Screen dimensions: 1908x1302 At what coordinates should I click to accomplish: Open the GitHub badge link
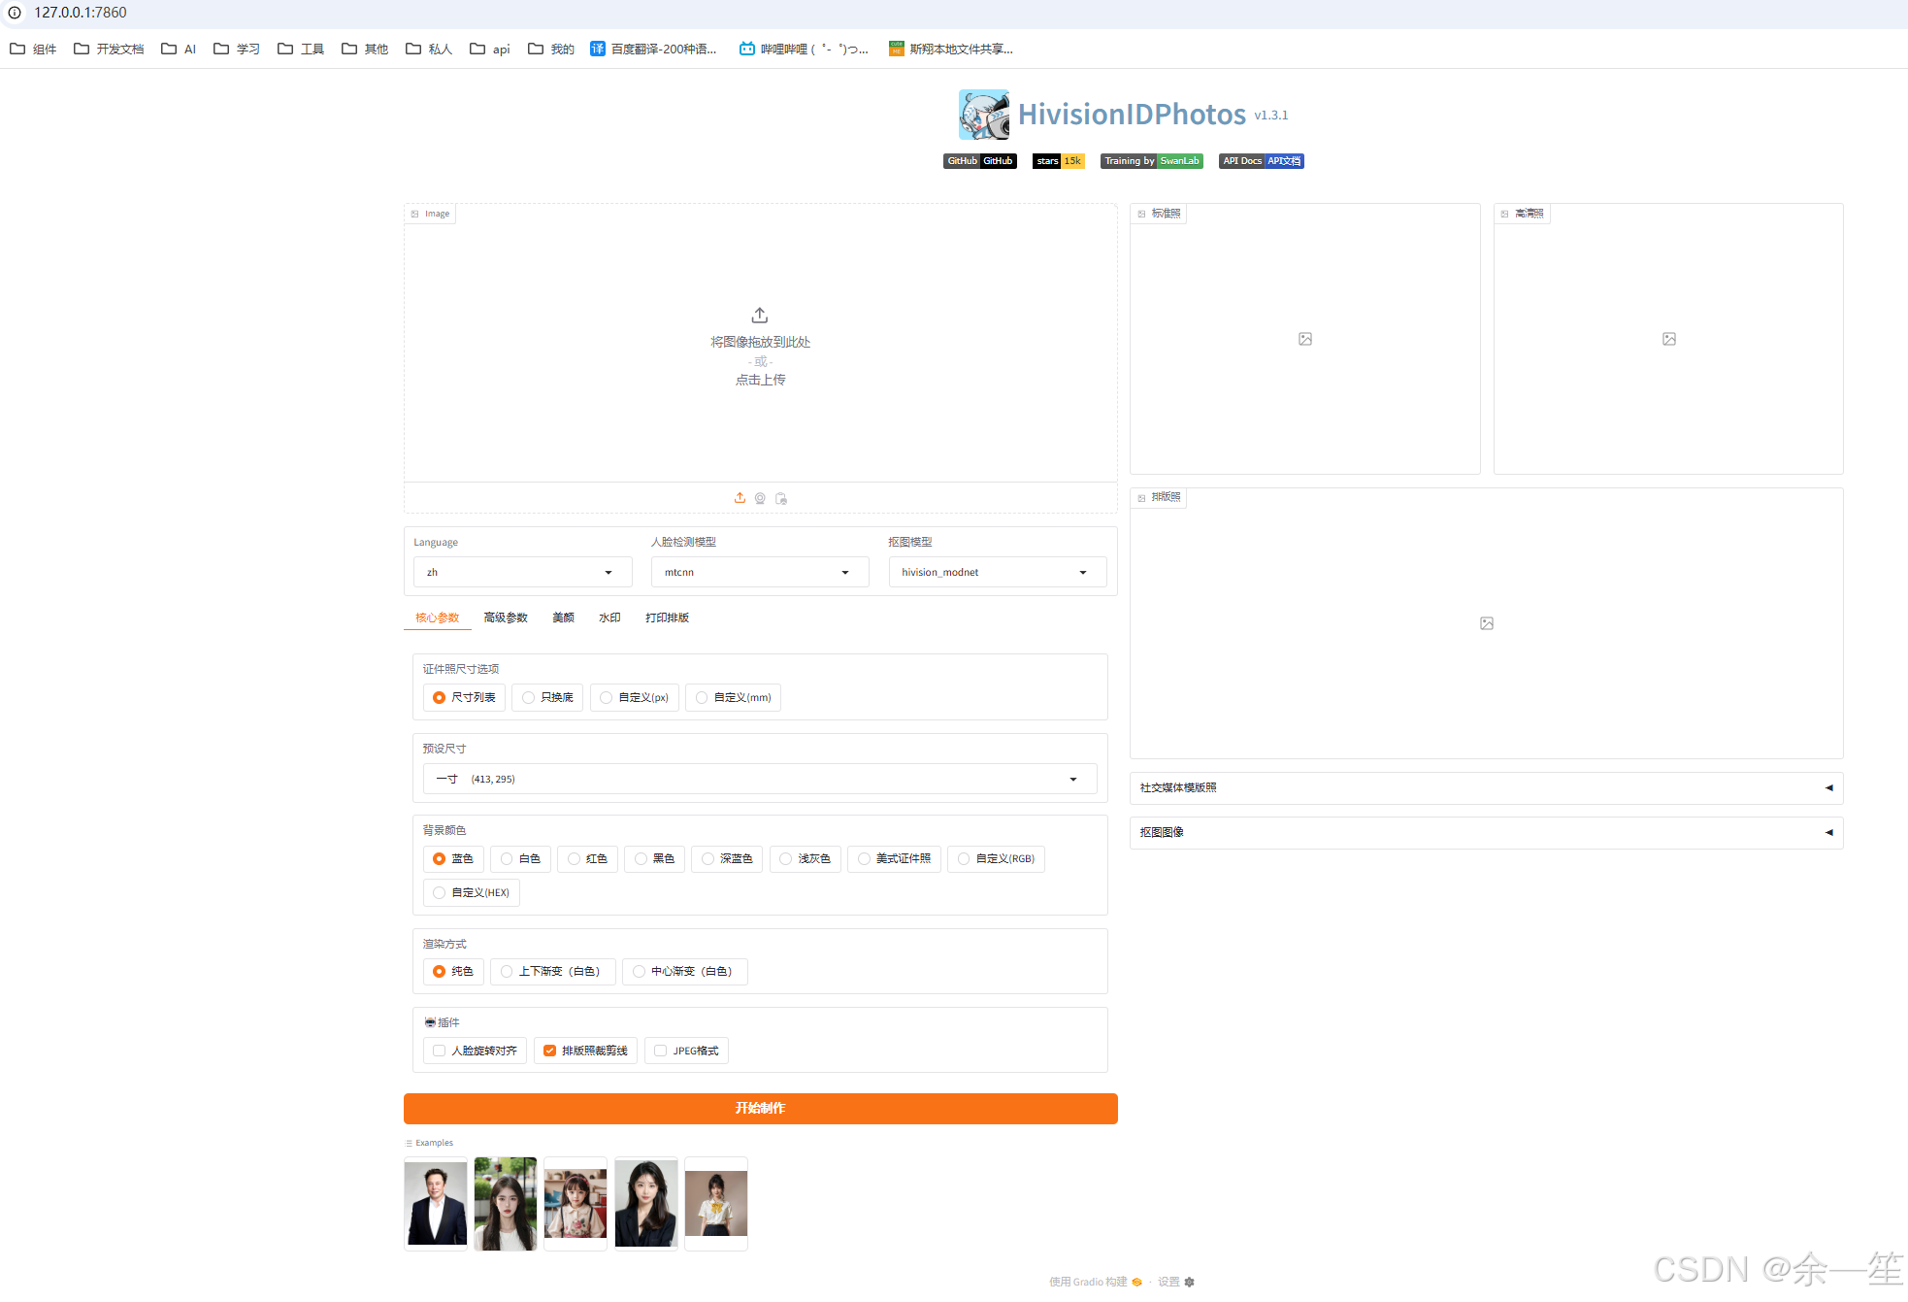coord(979,161)
